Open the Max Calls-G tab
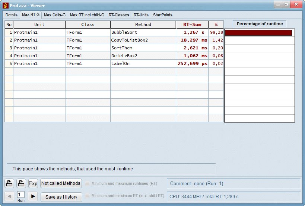305x206 pixels. 54,15
